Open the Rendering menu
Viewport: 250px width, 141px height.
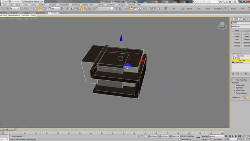click(76, 5)
